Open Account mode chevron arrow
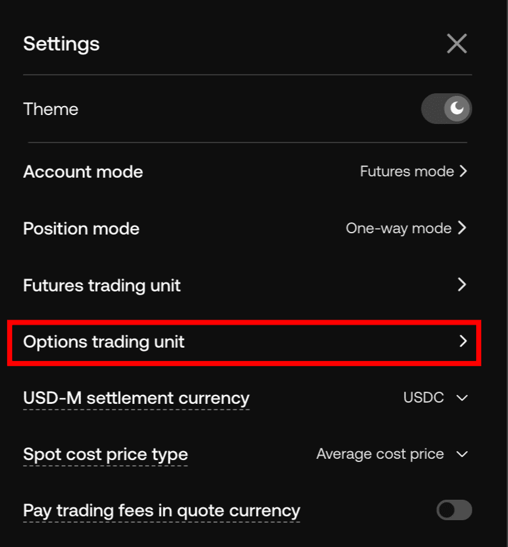Viewport: 508px width, 547px height. click(463, 171)
